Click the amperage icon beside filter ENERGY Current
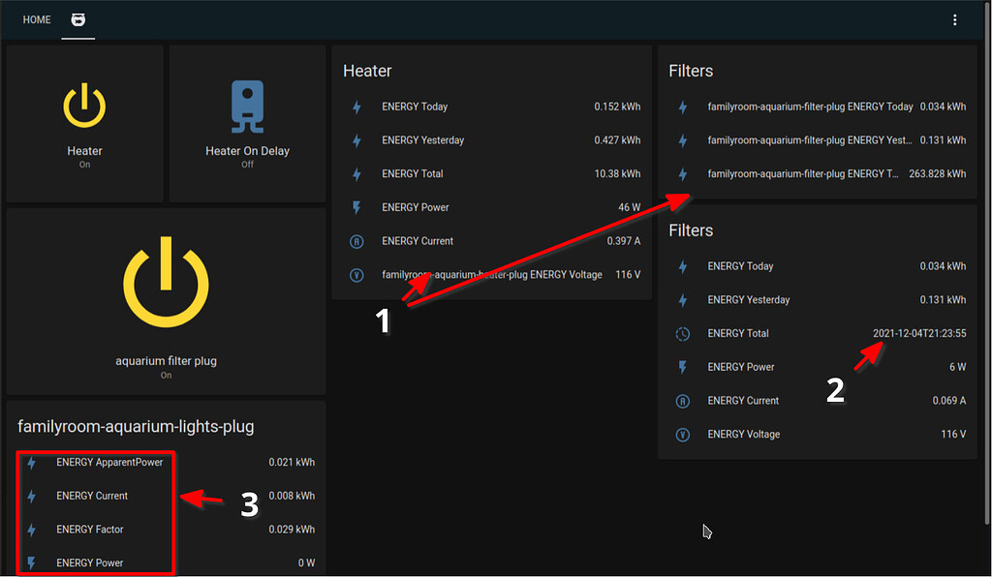This screenshot has width=992, height=577. tap(682, 400)
